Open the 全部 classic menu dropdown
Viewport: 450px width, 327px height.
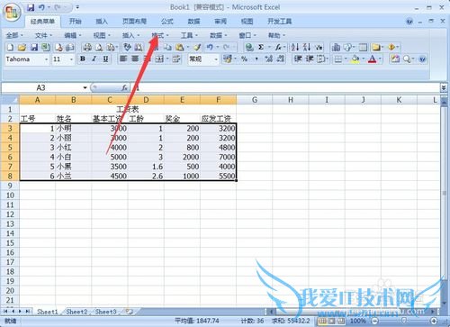click(14, 35)
